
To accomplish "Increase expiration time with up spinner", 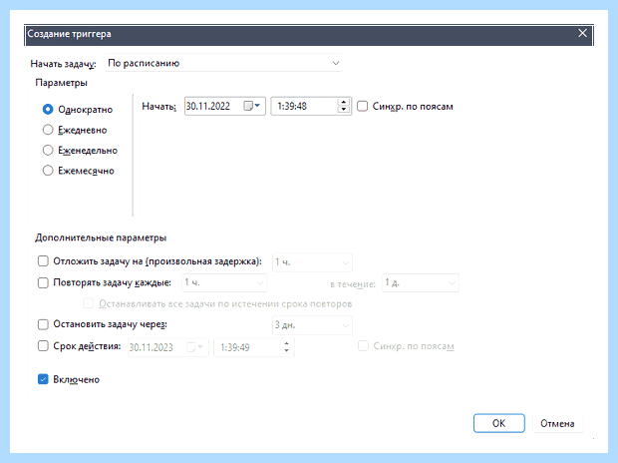I will click(286, 344).
